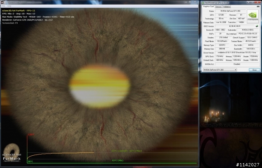Click the green BIOS save chip icon
Viewport: 262px width, 168px height.
point(257,26)
